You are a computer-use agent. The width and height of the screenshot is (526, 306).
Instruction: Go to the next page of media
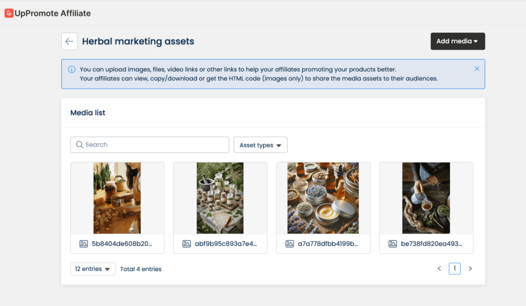(x=470, y=268)
